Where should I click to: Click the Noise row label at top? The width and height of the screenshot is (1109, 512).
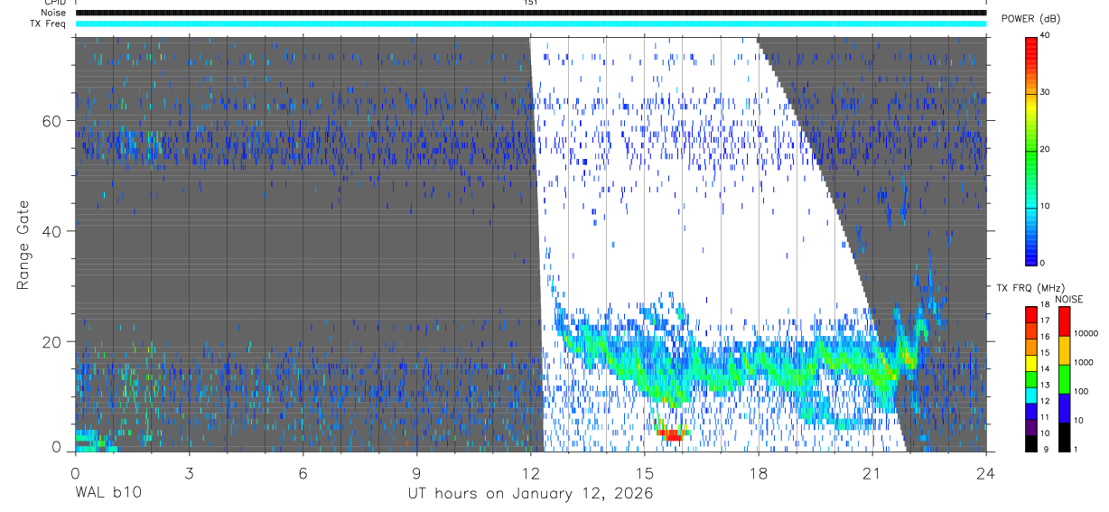point(54,13)
